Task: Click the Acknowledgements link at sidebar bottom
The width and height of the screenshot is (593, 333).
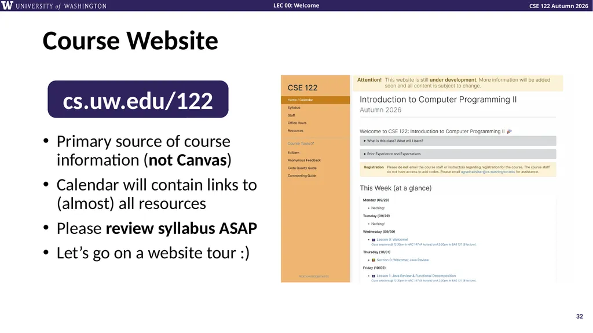Action: (313, 276)
